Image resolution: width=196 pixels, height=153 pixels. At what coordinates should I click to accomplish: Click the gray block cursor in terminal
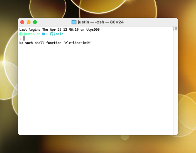tap(24, 38)
